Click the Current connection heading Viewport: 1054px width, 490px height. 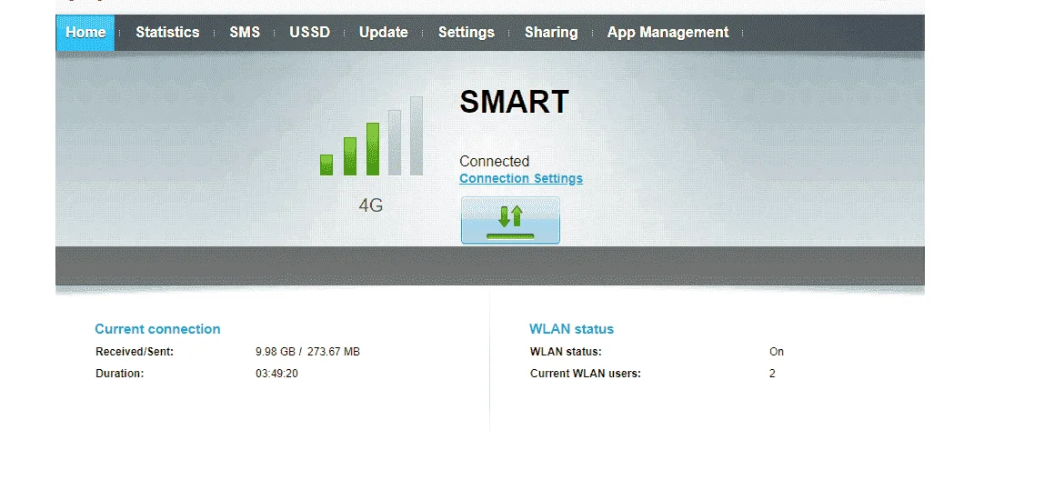tap(157, 329)
